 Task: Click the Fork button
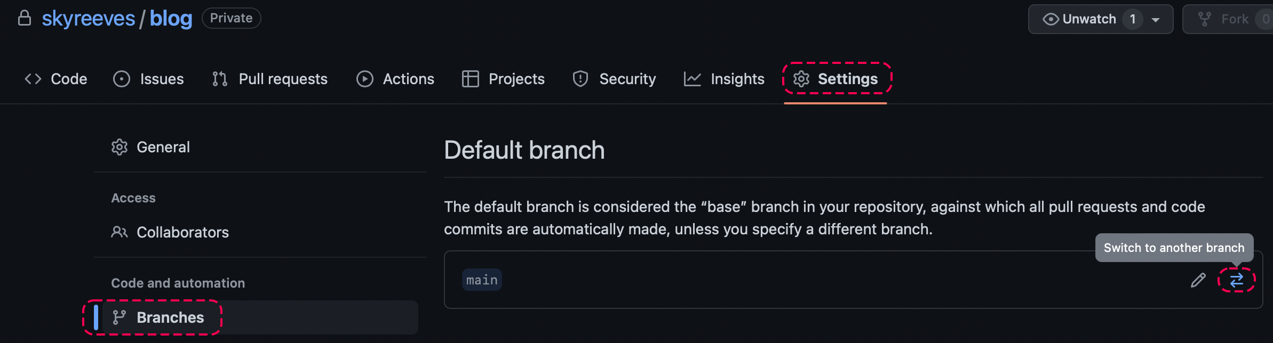pos(1227,19)
